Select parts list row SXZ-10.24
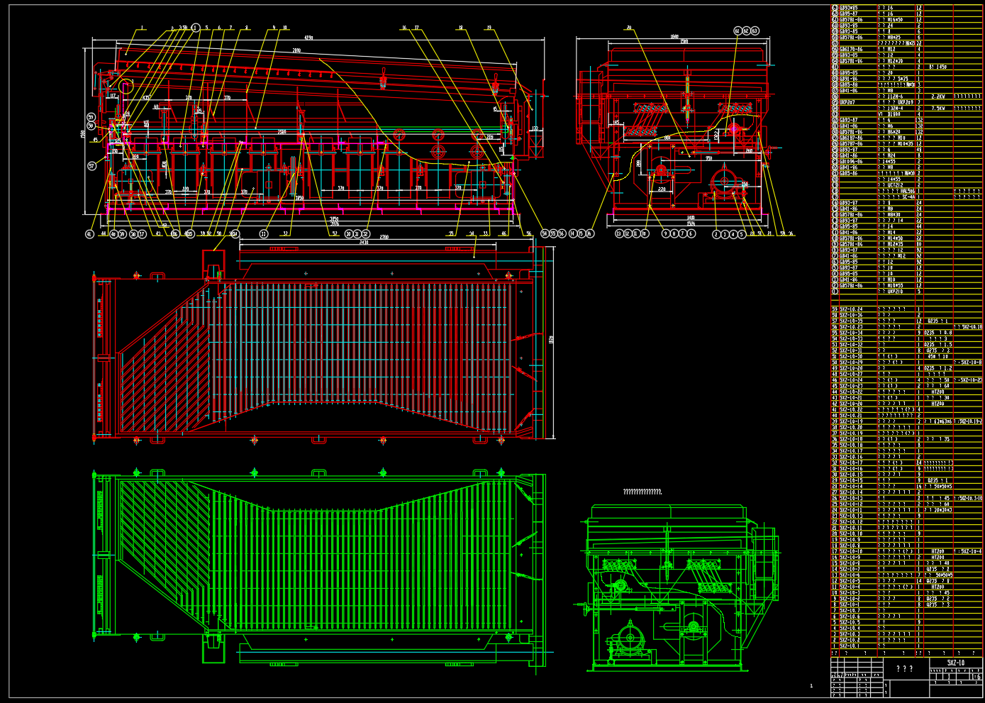 click(851, 309)
